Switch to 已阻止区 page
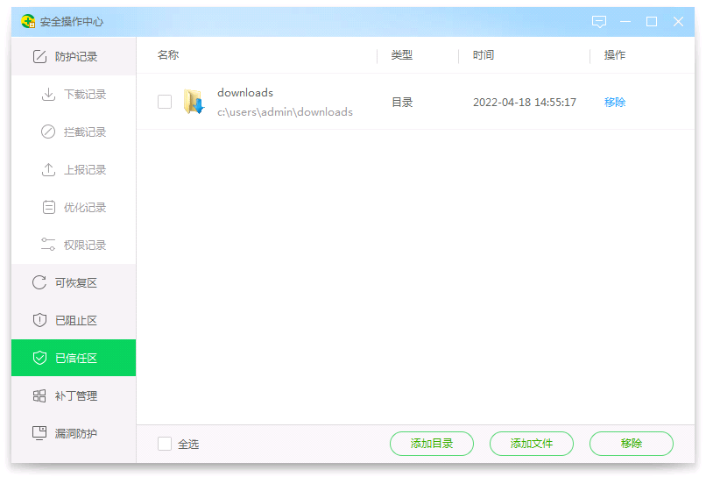 tap(74, 321)
